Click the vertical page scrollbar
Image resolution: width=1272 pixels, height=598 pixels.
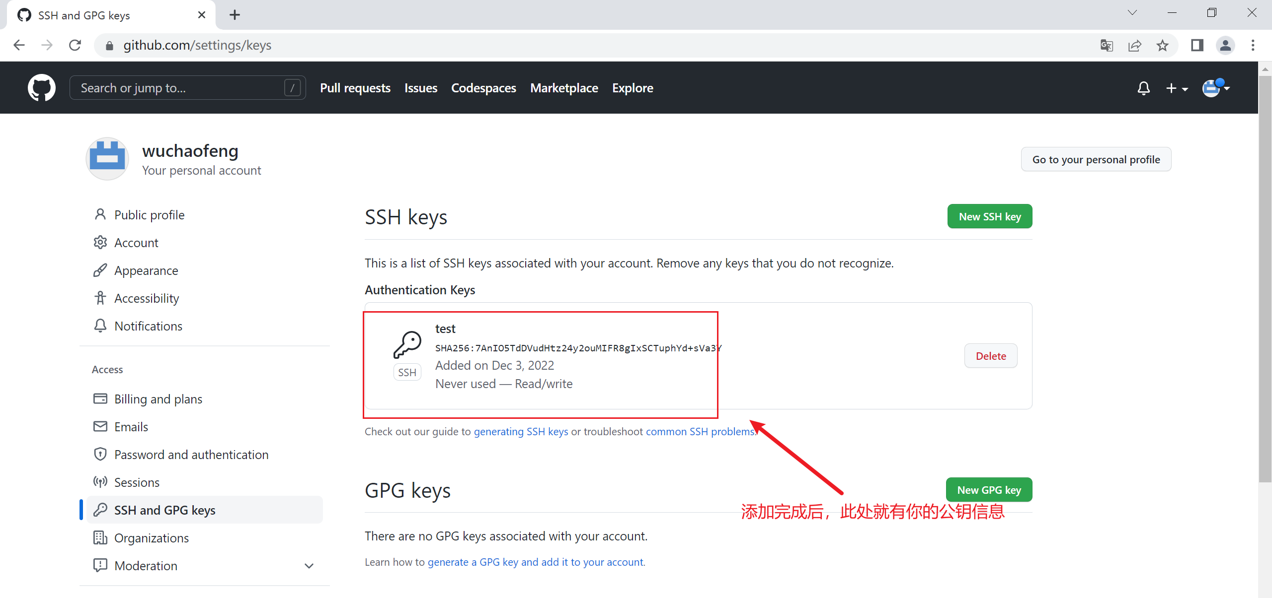[1265, 278]
